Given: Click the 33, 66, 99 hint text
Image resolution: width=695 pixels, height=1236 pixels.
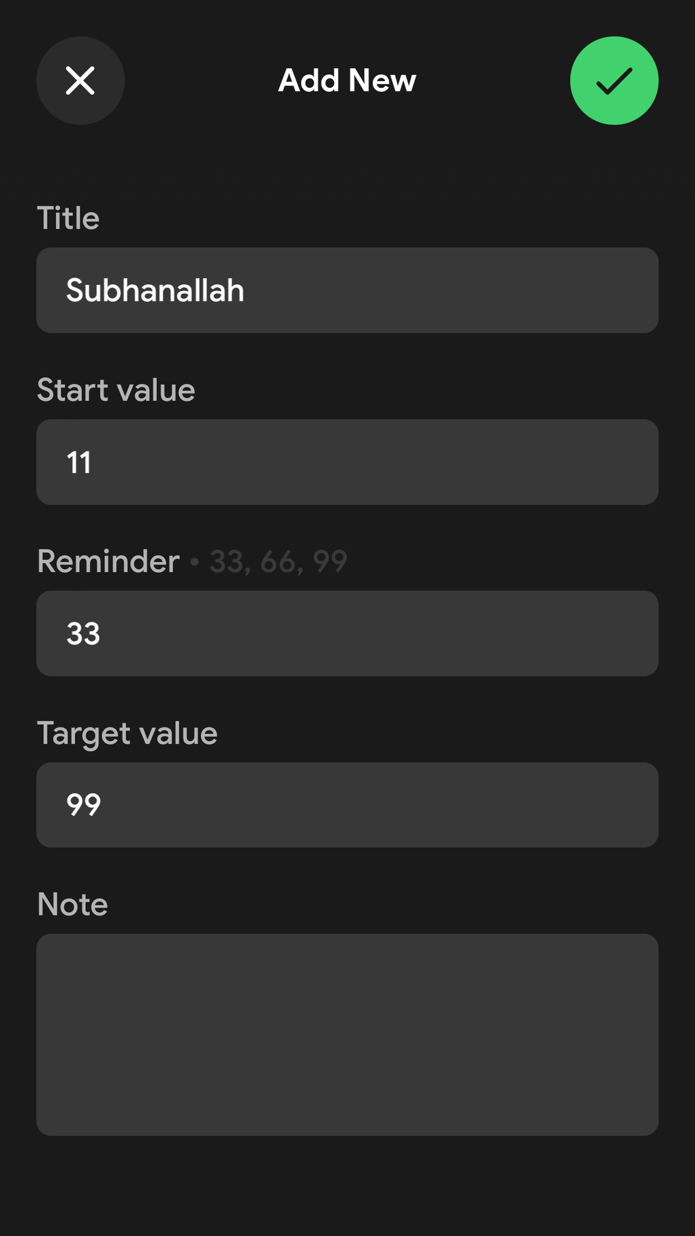Looking at the screenshot, I should pyautogui.click(x=278, y=562).
